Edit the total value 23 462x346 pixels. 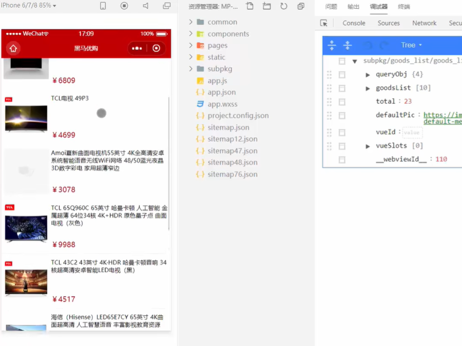click(408, 101)
